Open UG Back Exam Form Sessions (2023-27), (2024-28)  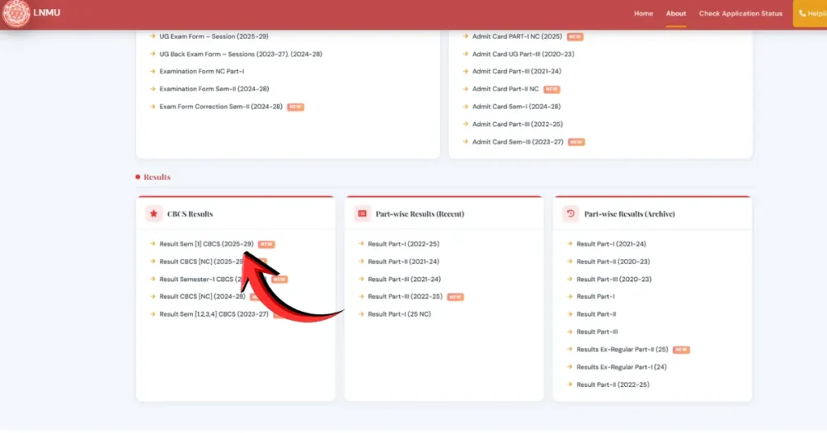click(241, 54)
